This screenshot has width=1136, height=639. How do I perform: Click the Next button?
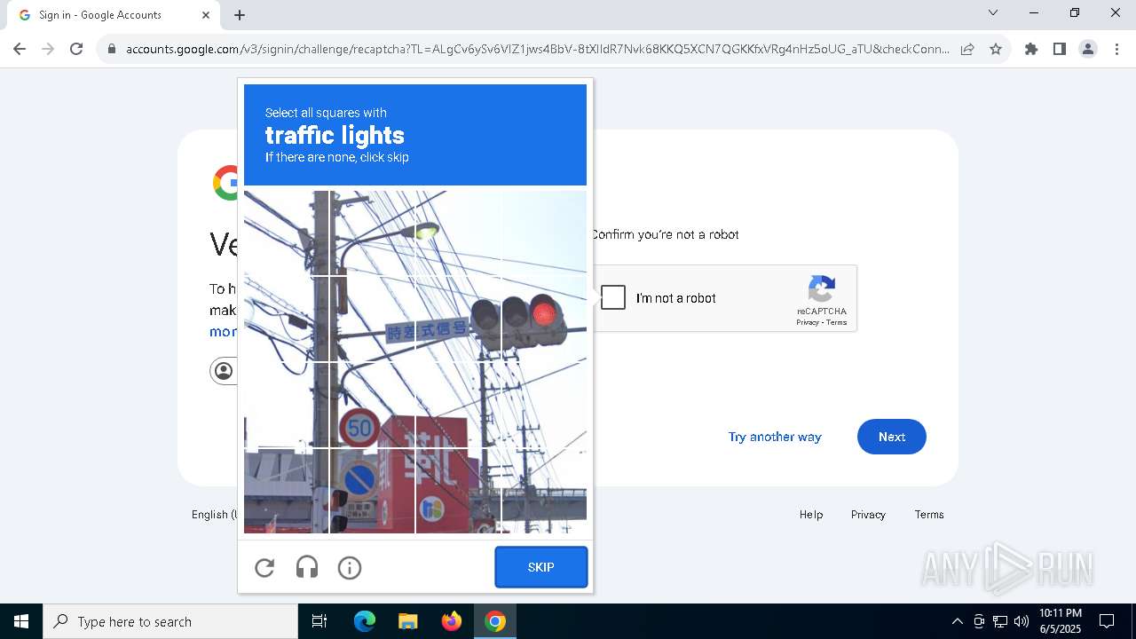892,437
